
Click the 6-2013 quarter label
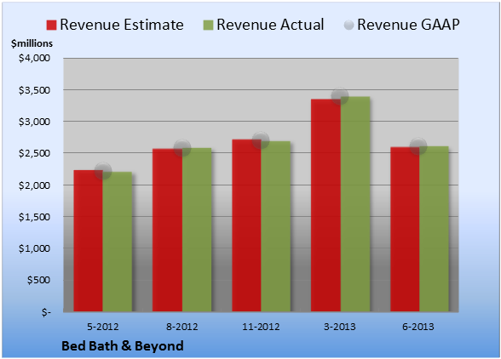click(418, 327)
